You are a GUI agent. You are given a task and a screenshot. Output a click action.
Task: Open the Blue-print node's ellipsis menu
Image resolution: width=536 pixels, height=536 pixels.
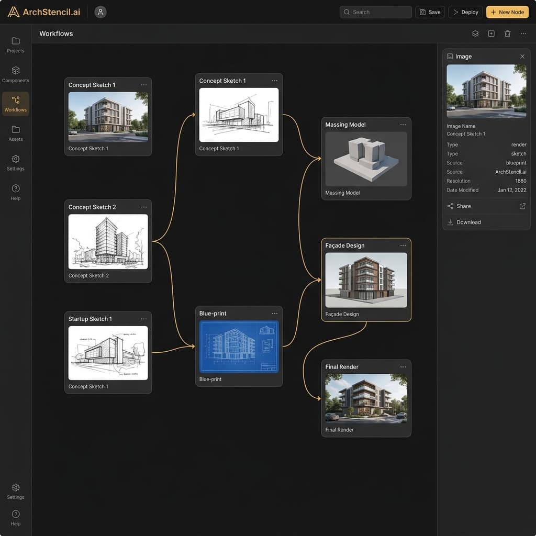pos(275,313)
